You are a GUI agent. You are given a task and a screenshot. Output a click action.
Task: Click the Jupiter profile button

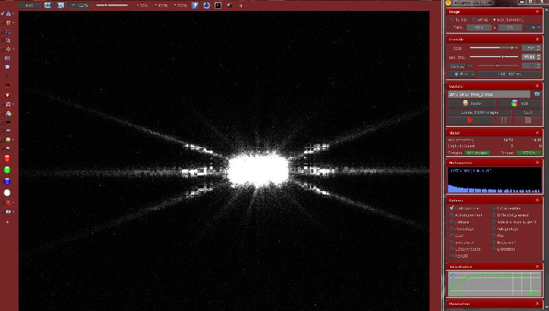click(472, 103)
